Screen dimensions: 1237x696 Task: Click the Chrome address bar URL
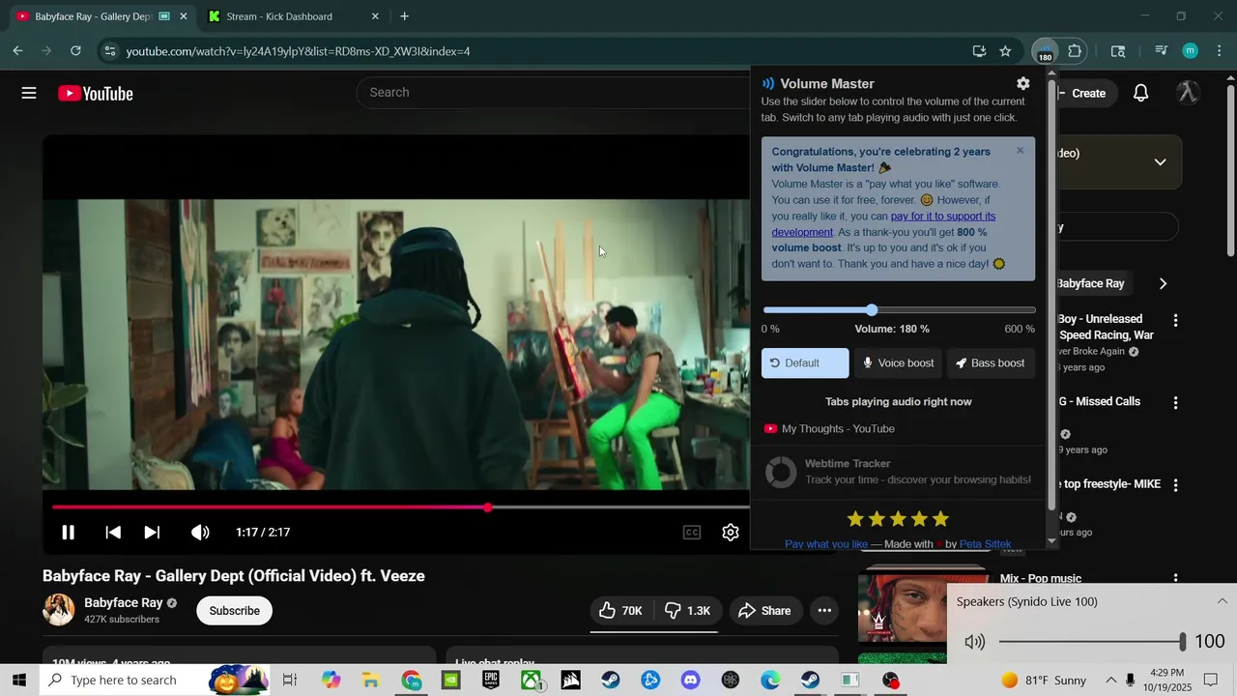tap(299, 51)
